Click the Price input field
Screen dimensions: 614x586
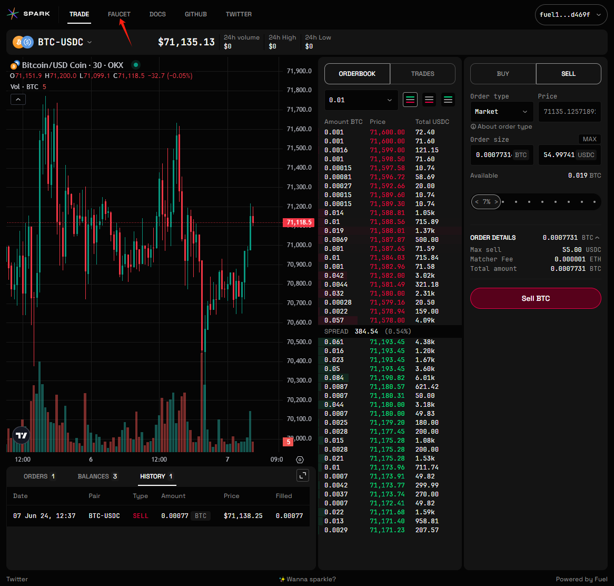pos(570,112)
